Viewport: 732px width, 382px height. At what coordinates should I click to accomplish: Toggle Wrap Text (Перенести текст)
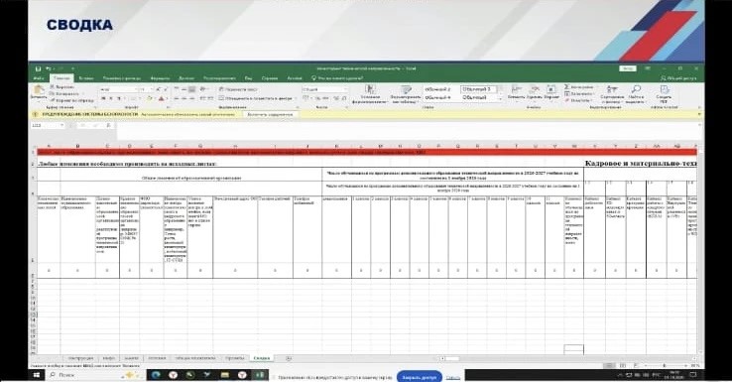click(238, 89)
